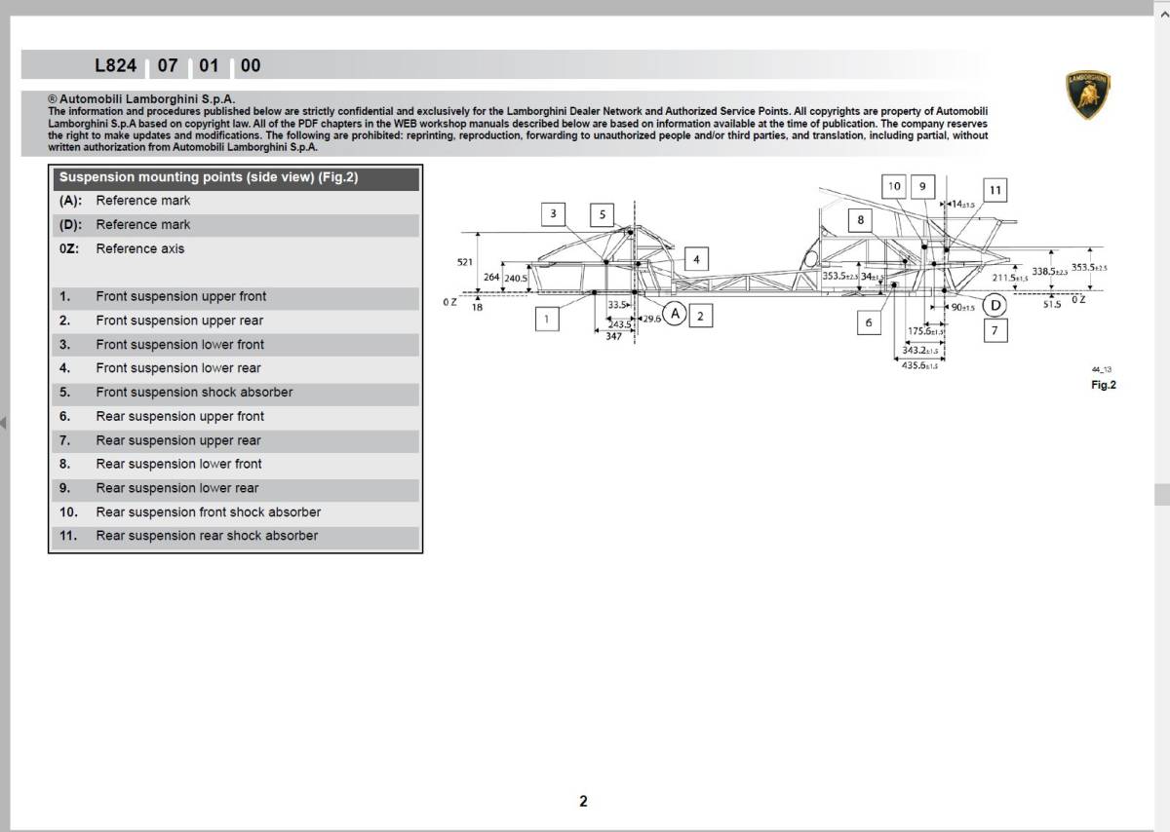This screenshot has width=1170, height=832.
Task: Select the '07' header code segment
Action: pyautogui.click(x=168, y=65)
